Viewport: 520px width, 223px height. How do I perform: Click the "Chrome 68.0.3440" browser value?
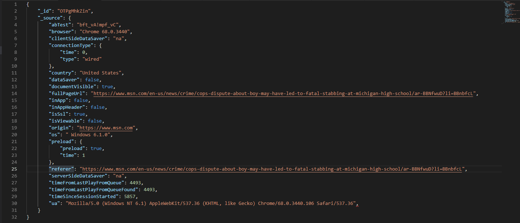105,31
